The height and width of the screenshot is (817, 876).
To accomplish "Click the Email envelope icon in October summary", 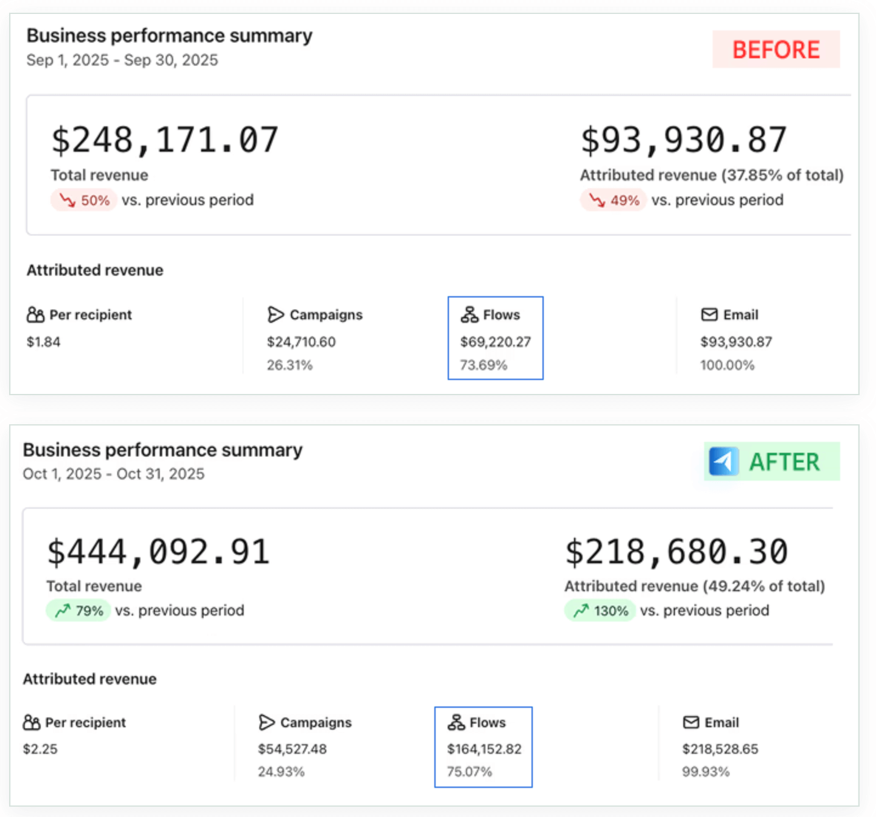I will pyautogui.click(x=691, y=722).
